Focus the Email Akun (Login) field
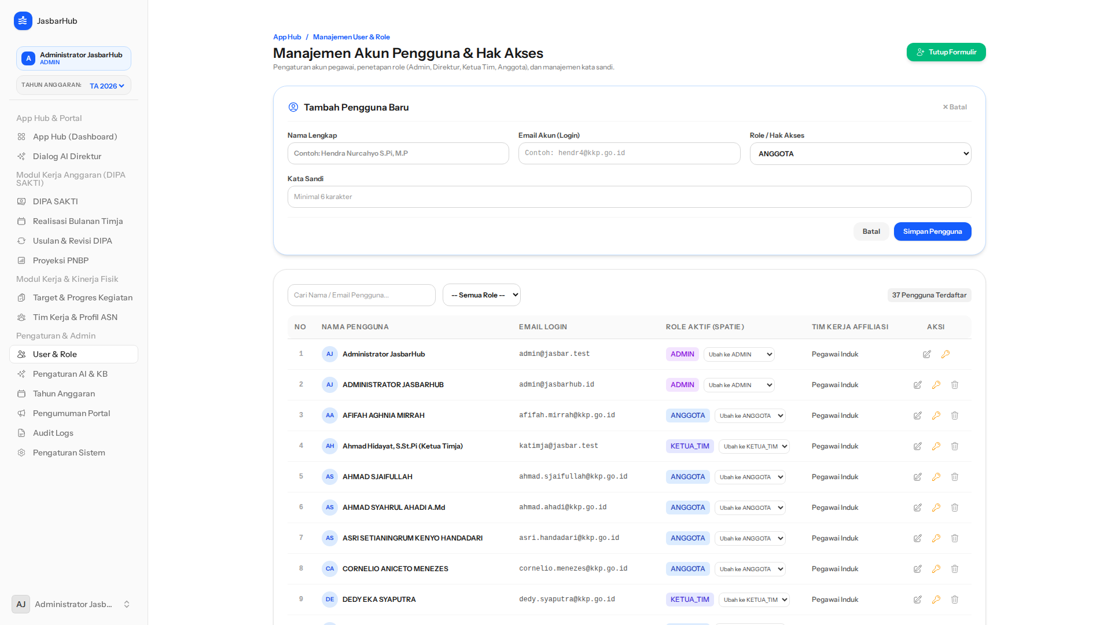This screenshot has width=1111, height=625. click(629, 153)
